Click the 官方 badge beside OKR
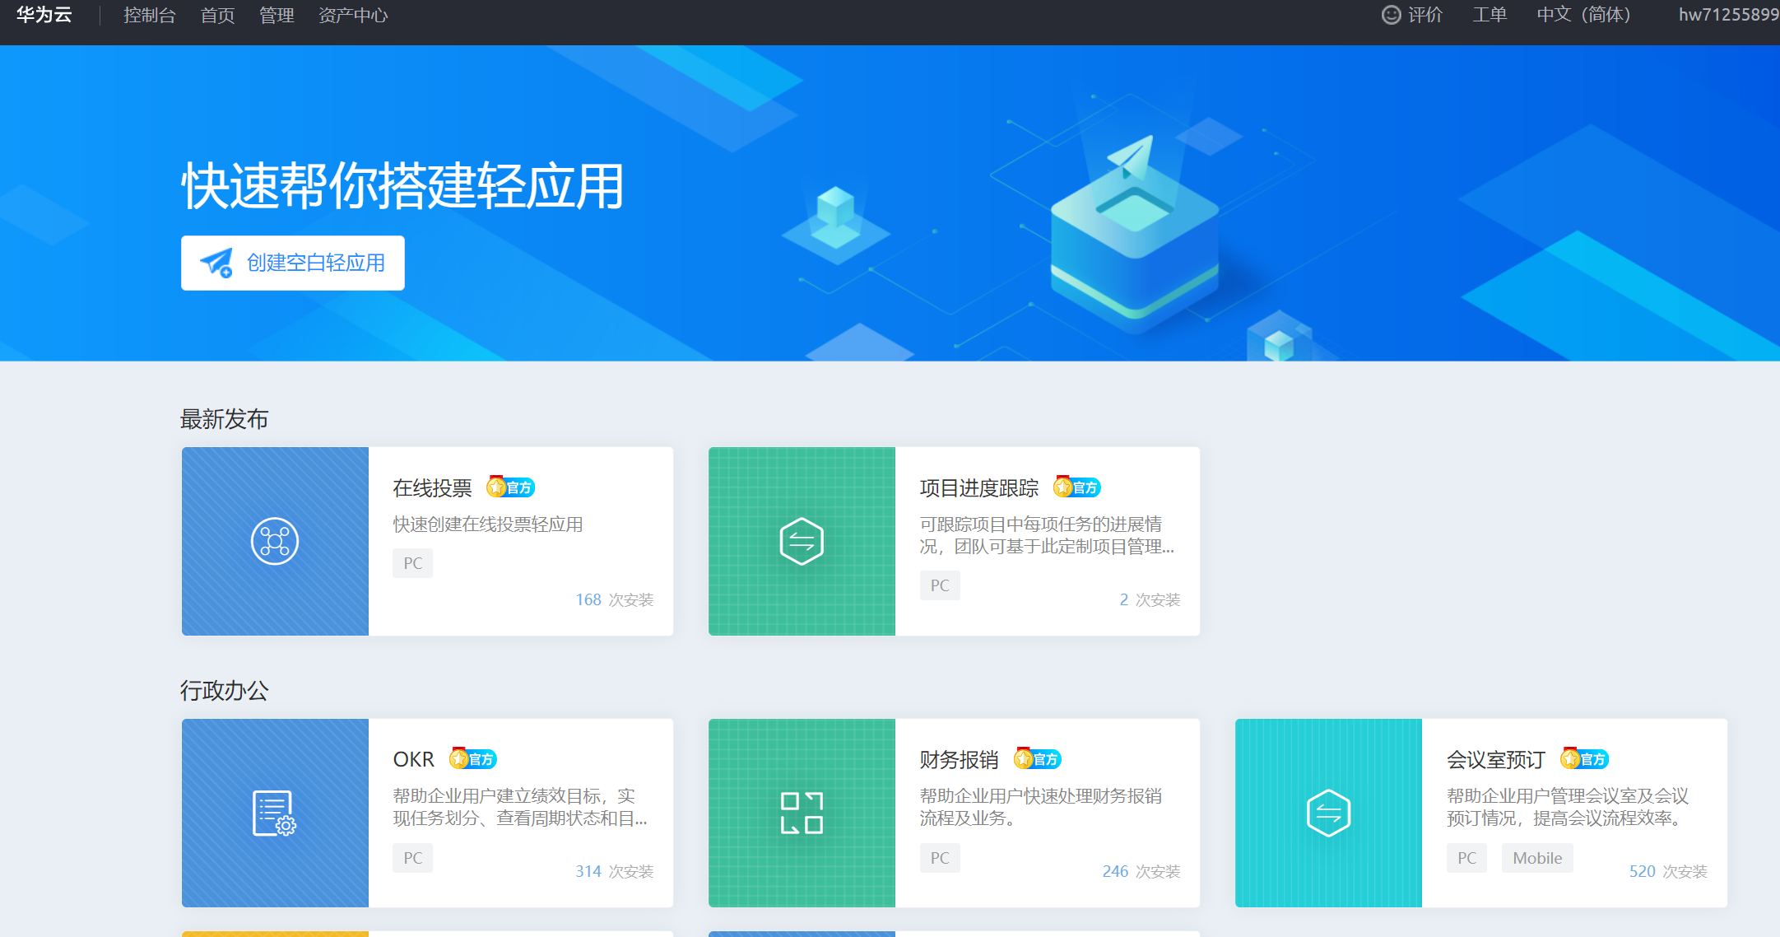This screenshot has height=937, width=1780. [x=473, y=759]
